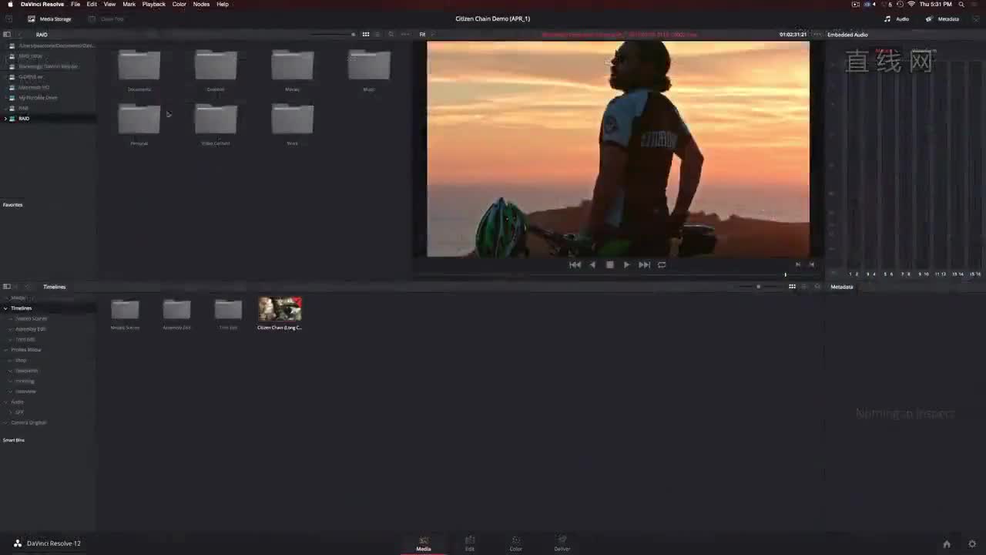Switch to the Color page tab
The width and height of the screenshot is (986, 555).
pyautogui.click(x=515, y=543)
